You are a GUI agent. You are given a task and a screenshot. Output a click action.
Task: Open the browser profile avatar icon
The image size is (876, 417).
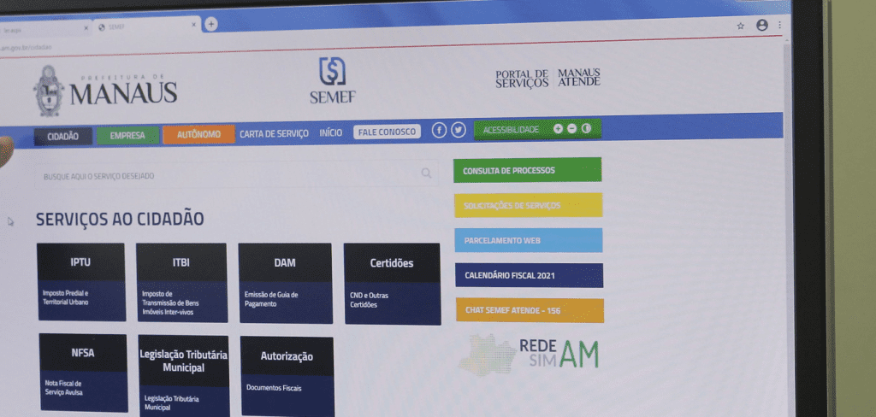point(762,25)
